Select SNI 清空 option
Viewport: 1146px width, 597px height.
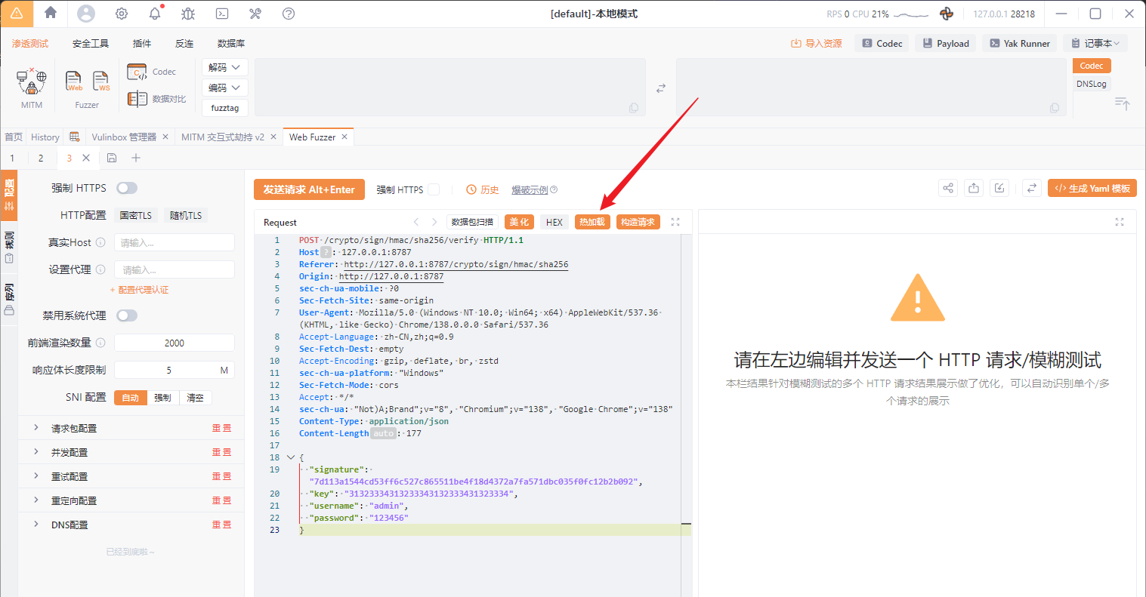click(x=196, y=398)
